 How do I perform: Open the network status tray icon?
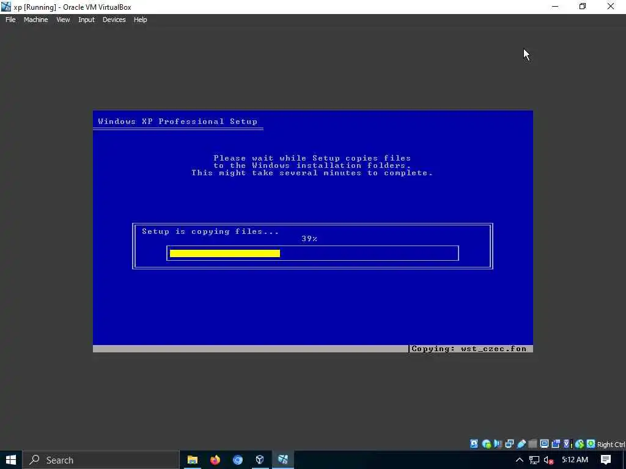click(534, 460)
